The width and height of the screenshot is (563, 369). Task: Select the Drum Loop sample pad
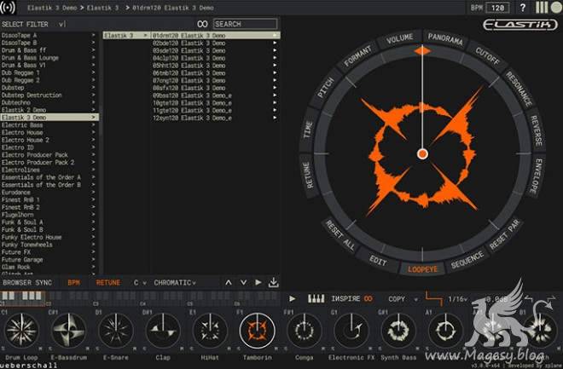(21, 331)
